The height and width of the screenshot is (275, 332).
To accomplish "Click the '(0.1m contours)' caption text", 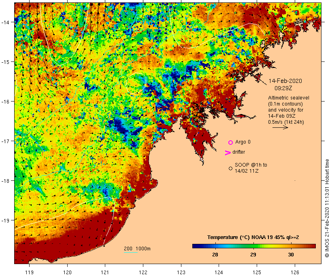I will [285, 104].
